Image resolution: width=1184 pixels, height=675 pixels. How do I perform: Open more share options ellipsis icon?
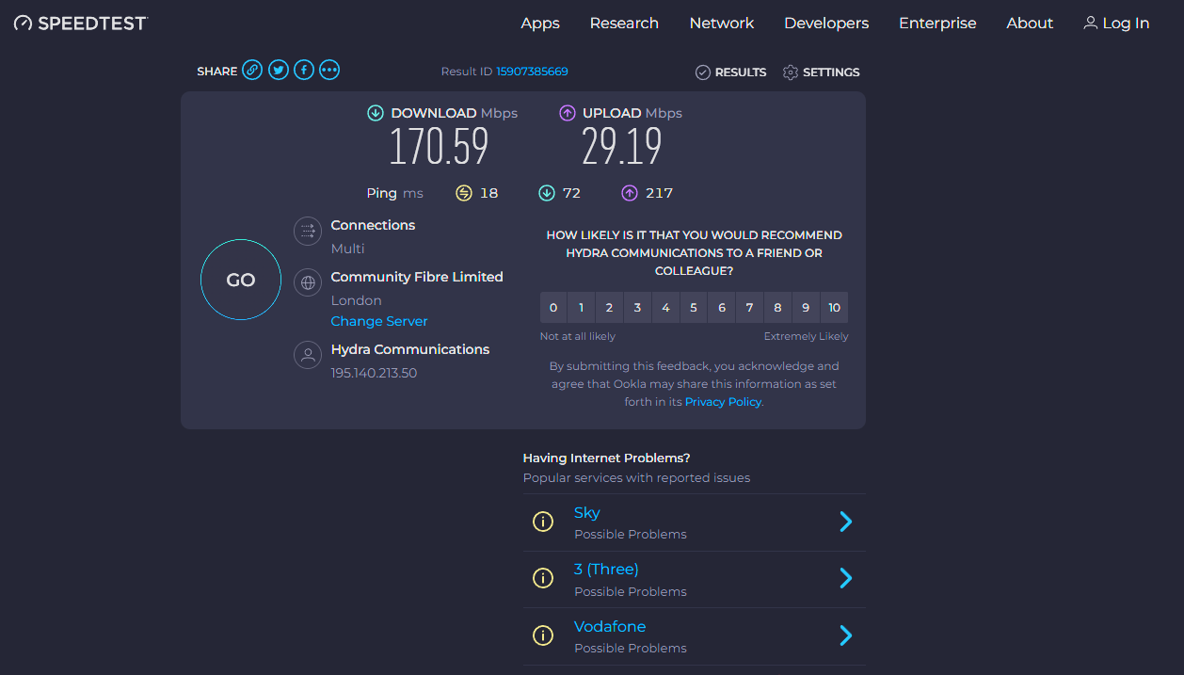pyautogui.click(x=329, y=70)
